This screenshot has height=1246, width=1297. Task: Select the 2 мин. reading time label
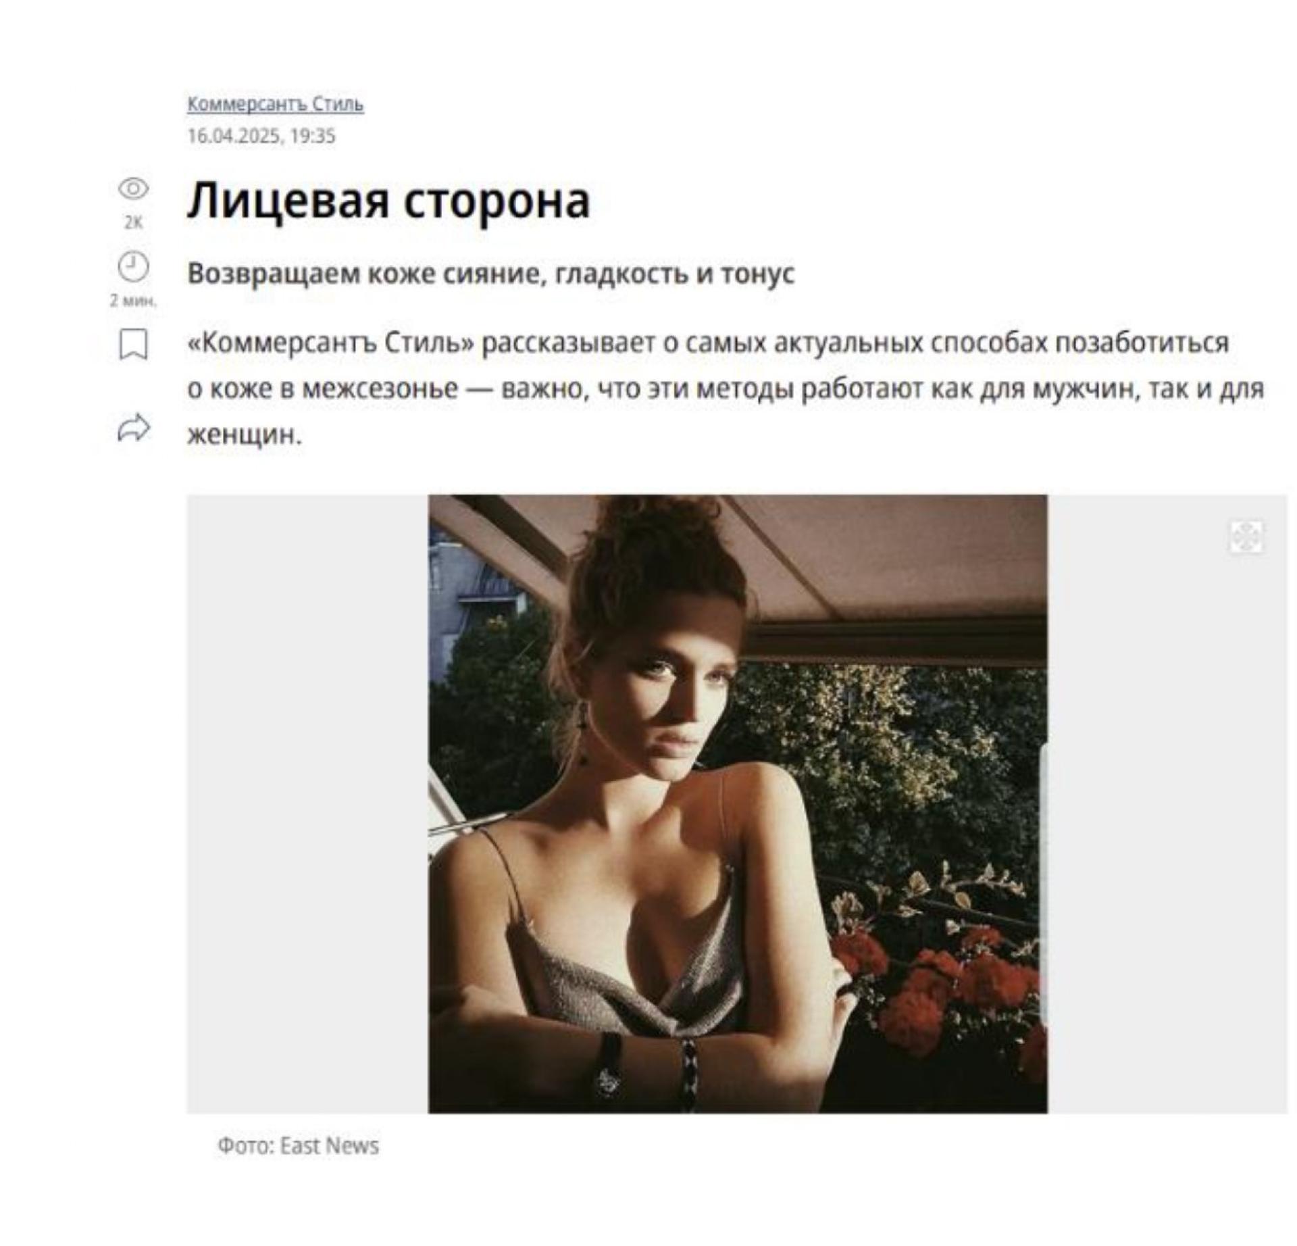tap(133, 300)
